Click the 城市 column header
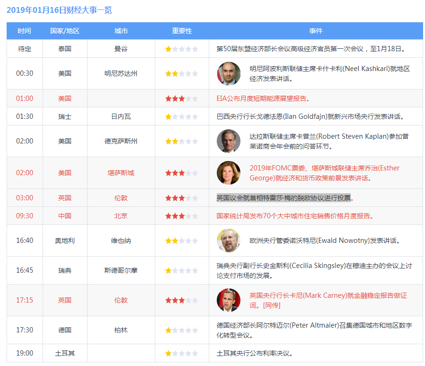Screen dimensions: 425x366 pyautogui.click(x=121, y=31)
